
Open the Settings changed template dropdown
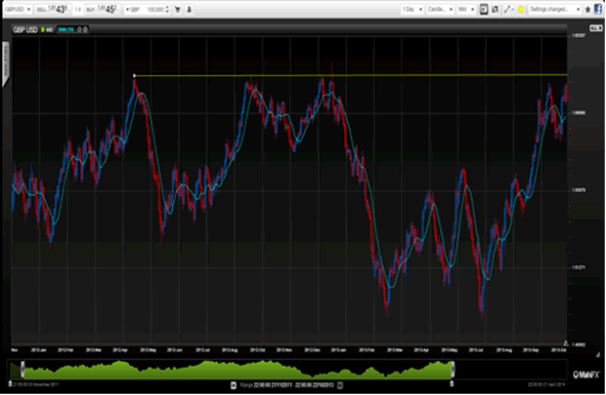[554, 8]
